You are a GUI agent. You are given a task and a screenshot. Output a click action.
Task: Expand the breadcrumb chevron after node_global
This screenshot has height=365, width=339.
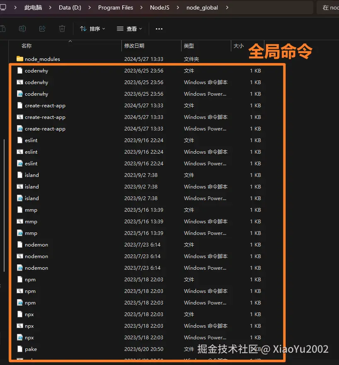click(x=227, y=7)
